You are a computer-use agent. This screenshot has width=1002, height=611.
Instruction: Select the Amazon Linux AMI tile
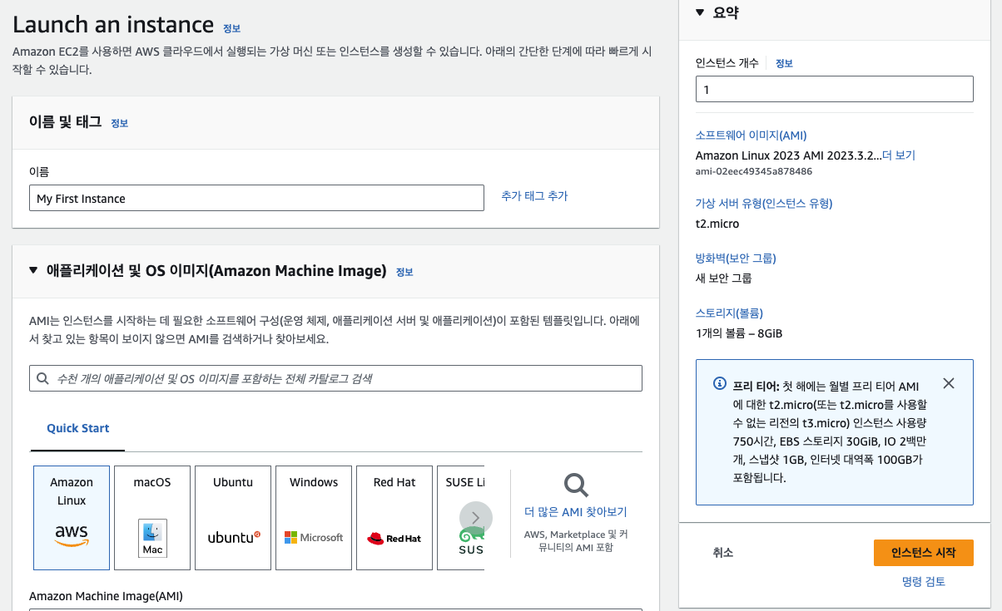pos(72,517)
